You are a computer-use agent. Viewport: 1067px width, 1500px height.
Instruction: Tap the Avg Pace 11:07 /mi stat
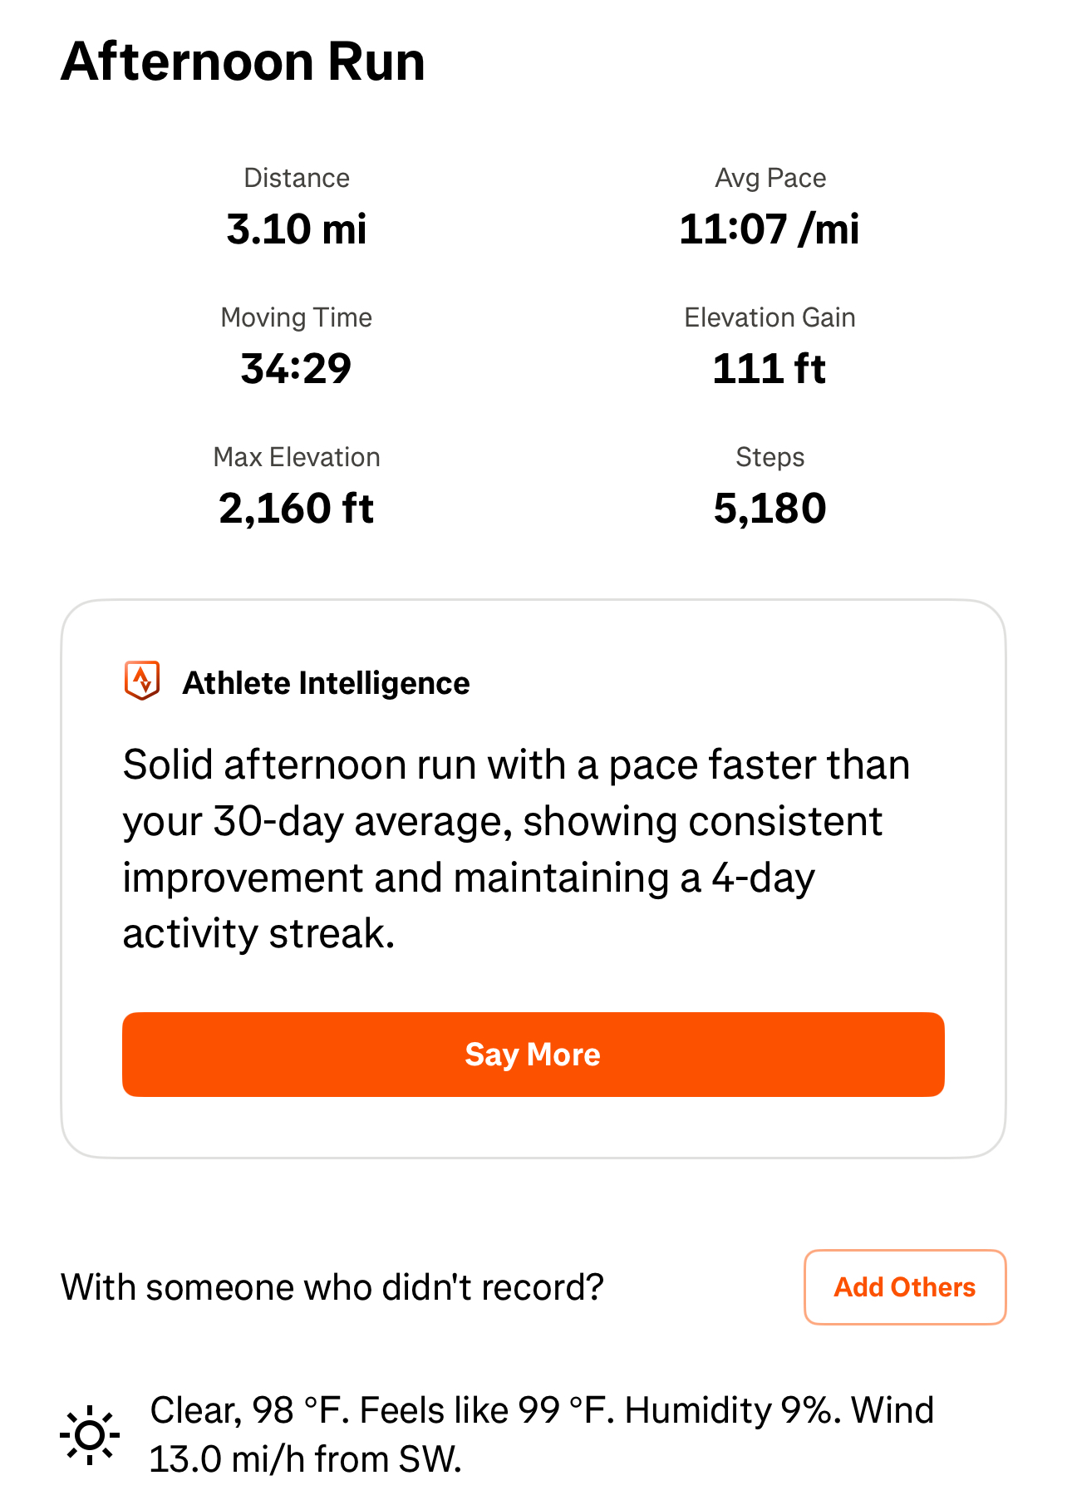[x=770, y=206]
